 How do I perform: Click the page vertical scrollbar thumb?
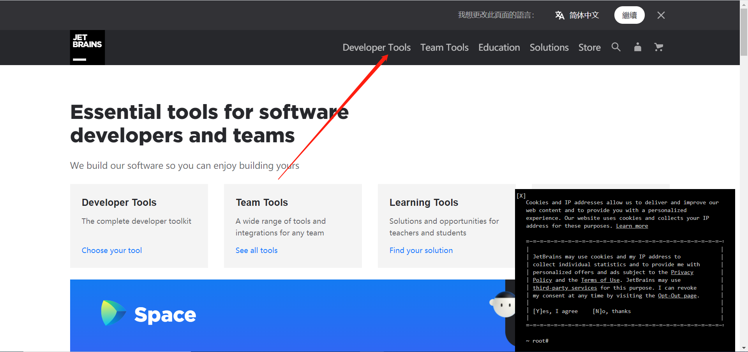point(744,33)
